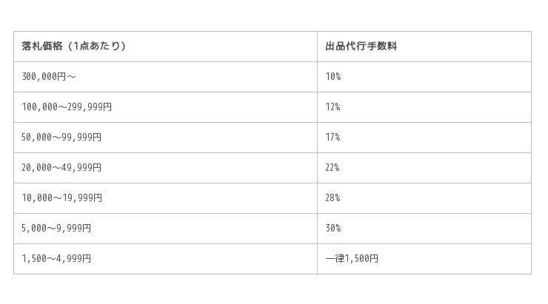The image size is (548, 304).
Task: Click the 落札価格（1点あたり） column header
Action: tap(74, 46)
